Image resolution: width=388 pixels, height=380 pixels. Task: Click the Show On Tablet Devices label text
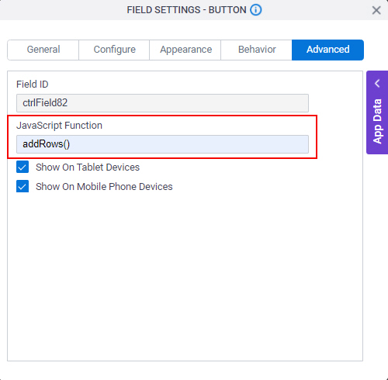pos(88,168)
